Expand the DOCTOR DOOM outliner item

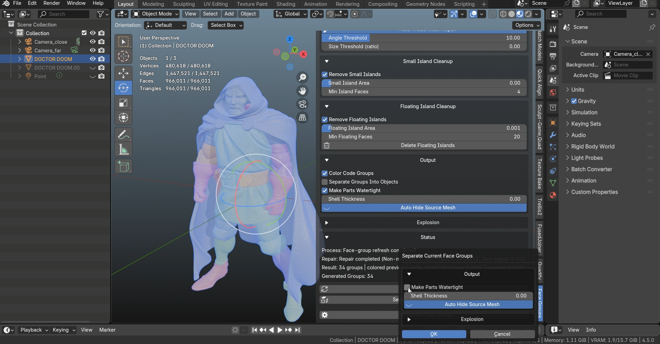20,59
